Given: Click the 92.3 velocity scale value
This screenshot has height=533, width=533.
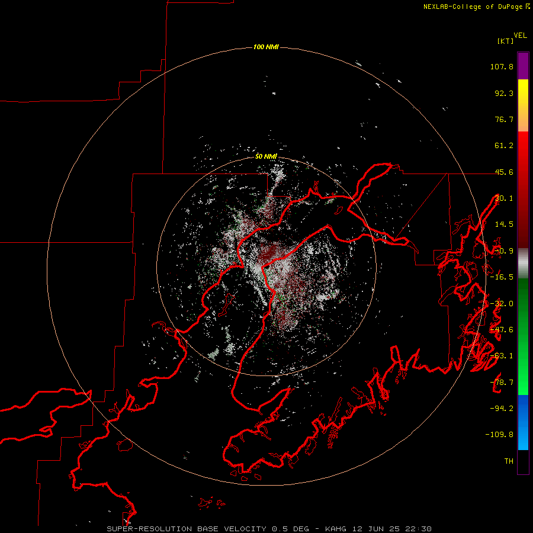Looking at the screenshot, I should point(504,93).
